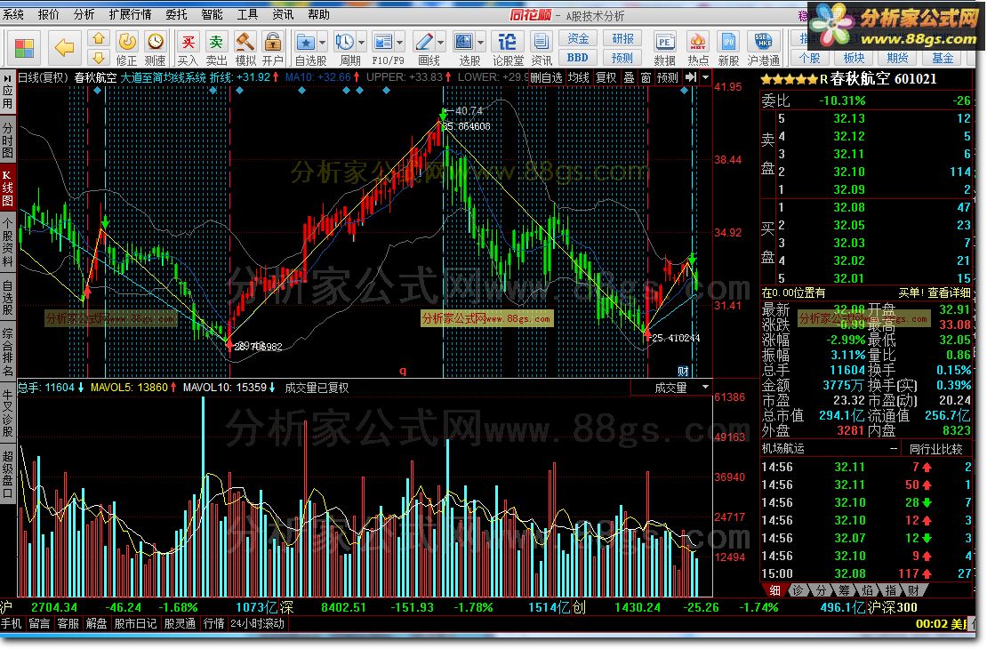The image size is (987, 649).
Task: Open the 报价 menu
Action: (x=49, y=14)
